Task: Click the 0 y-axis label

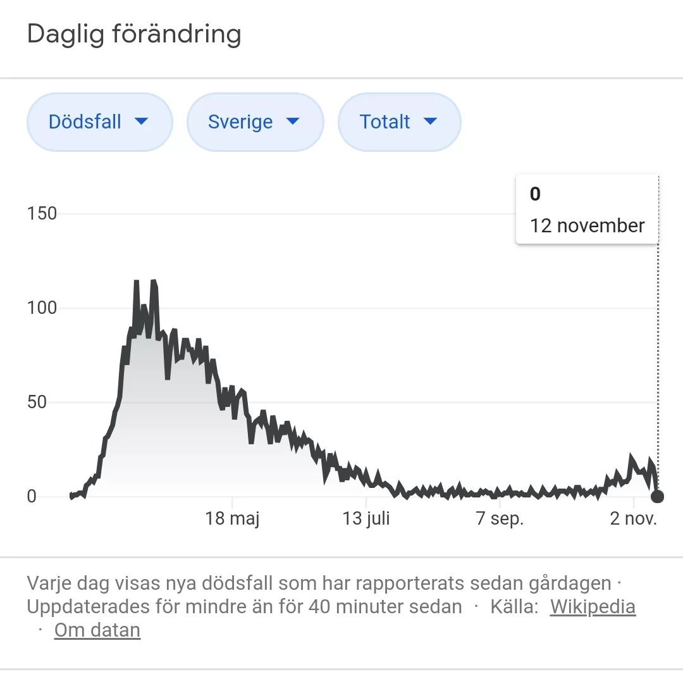Action: coord(32,497)
